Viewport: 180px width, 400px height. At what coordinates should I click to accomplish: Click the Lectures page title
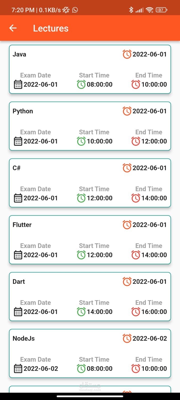tap(51, 28)
